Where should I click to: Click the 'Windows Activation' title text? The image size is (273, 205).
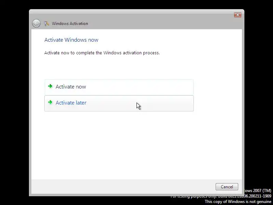(70, 24)
